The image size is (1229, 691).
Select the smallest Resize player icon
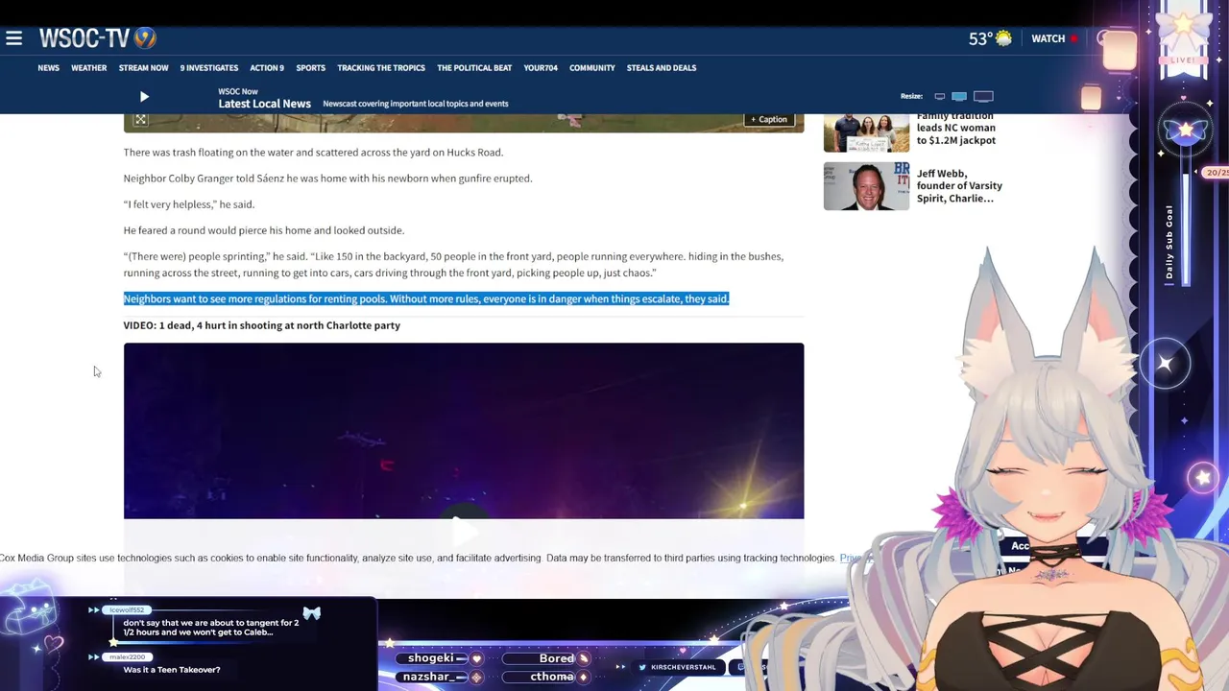pos(940,96)
